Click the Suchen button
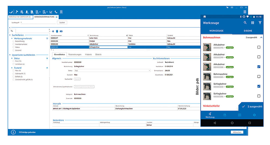The height and width of the screenshot is (145, 270). [62, 22]
